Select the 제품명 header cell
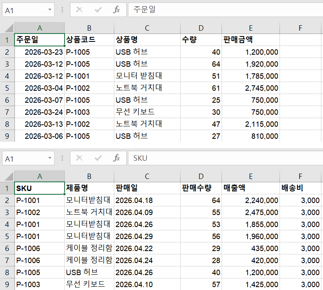Viewport: 323px width, 290px height. pyautogui.click(x=89, y=188)
